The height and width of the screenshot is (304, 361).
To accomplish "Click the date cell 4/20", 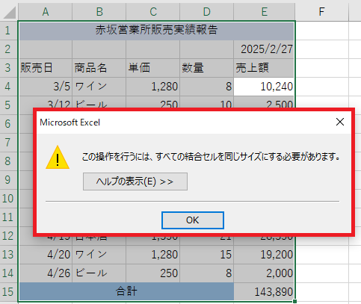I will (x=46, y=255).
